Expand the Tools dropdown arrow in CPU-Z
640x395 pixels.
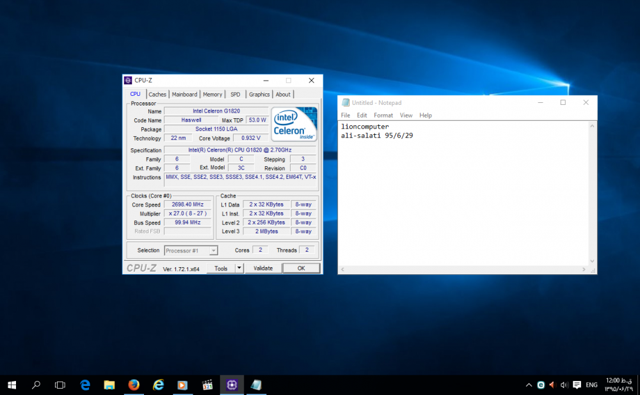239,268
